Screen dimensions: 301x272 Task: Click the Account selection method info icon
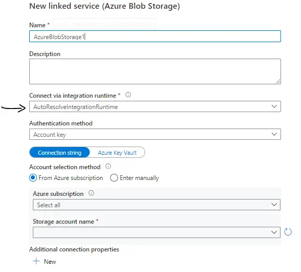pyautogui.click(x=108, y=166)
